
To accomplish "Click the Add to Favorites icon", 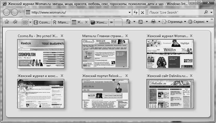I will (x=15, y=22).
